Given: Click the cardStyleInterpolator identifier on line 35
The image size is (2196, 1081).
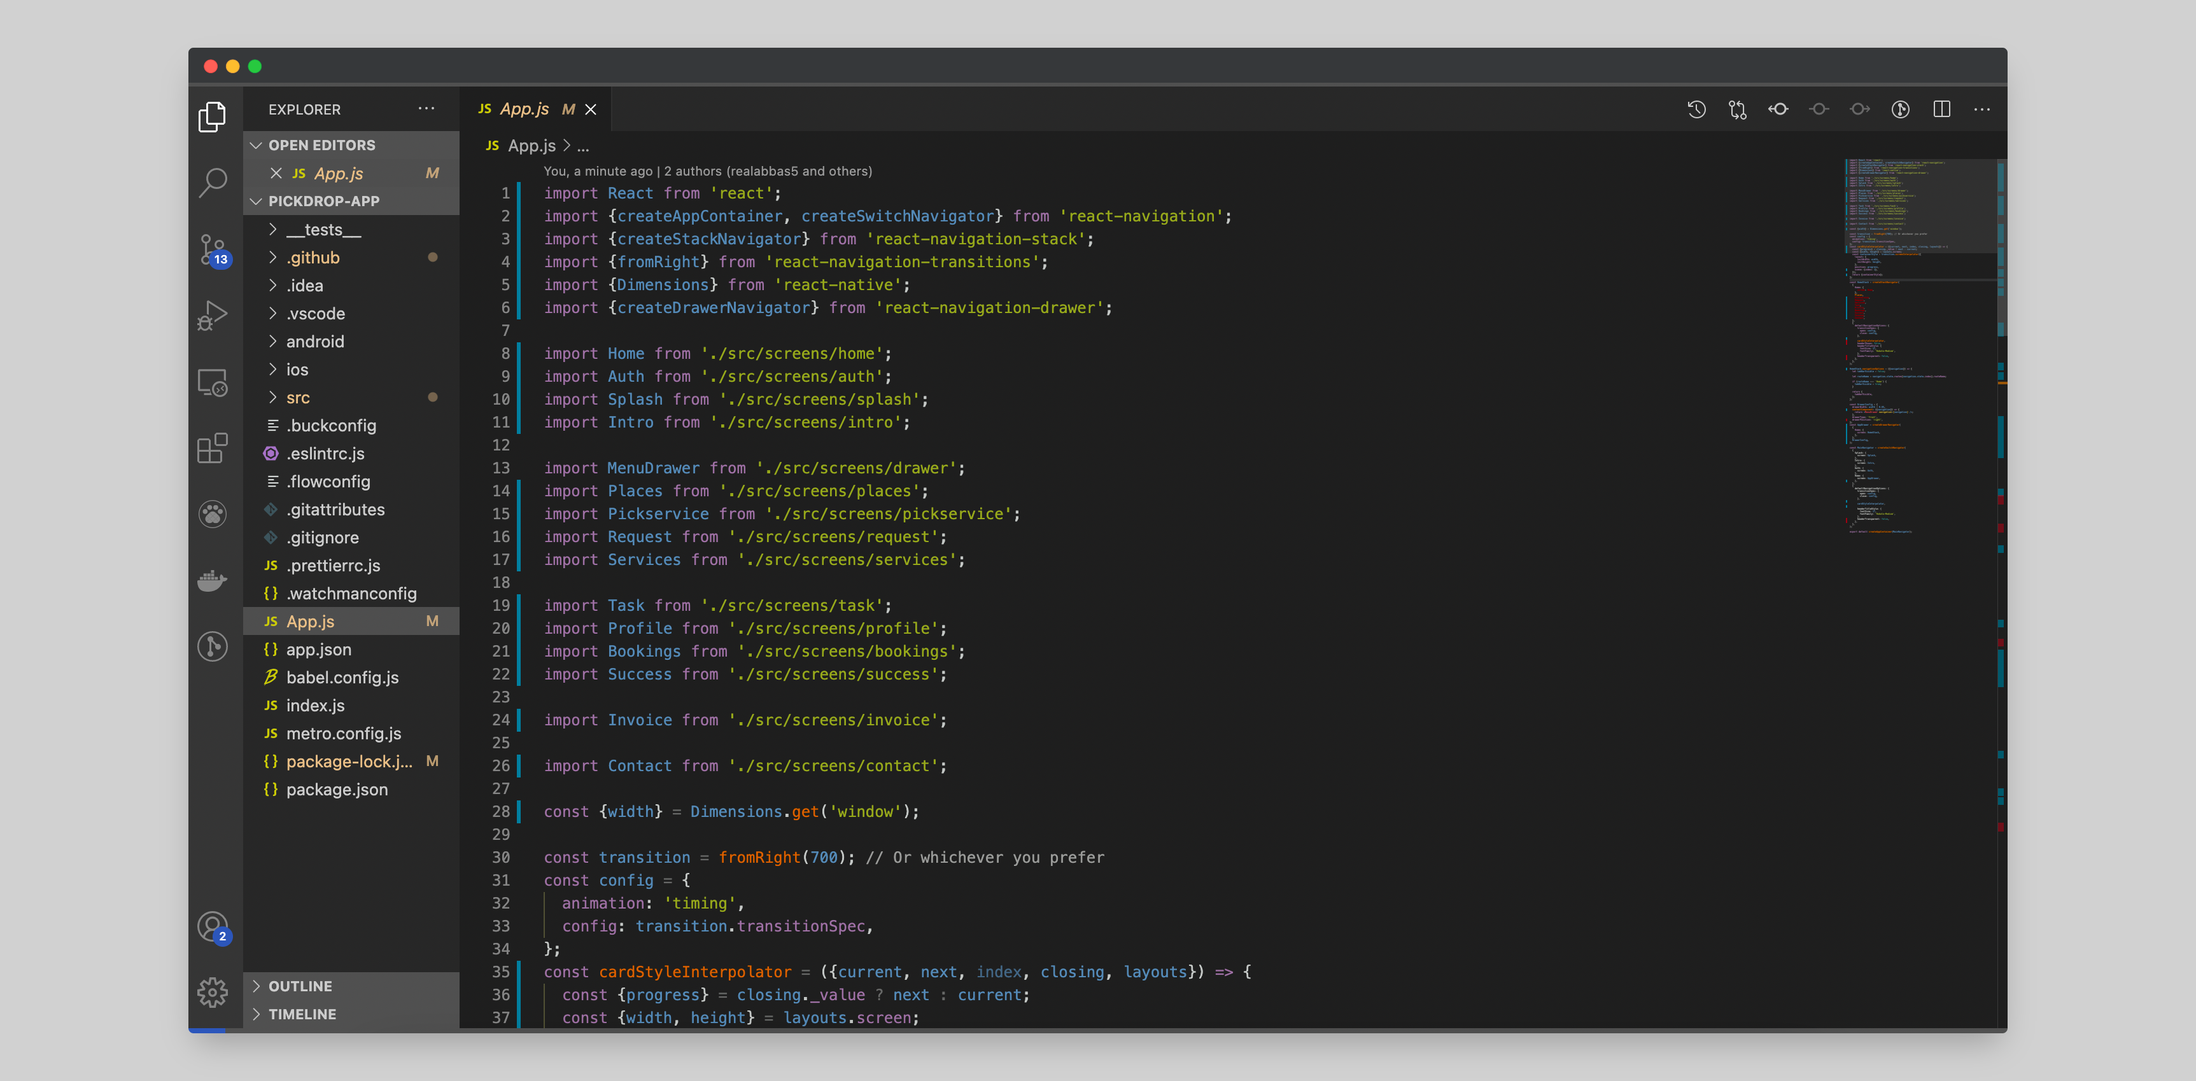Looking at the screenshot, I should click(x=695, y=972).
